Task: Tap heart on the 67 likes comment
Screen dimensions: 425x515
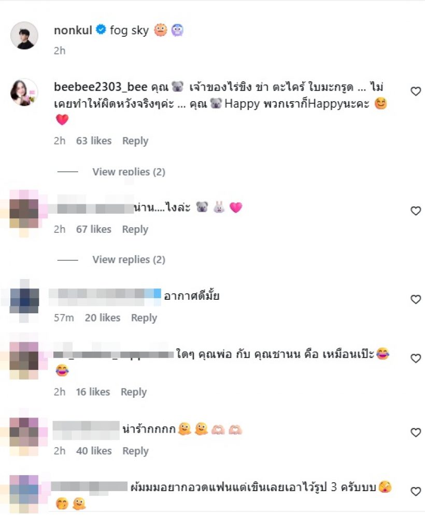Action: point(416,211)
